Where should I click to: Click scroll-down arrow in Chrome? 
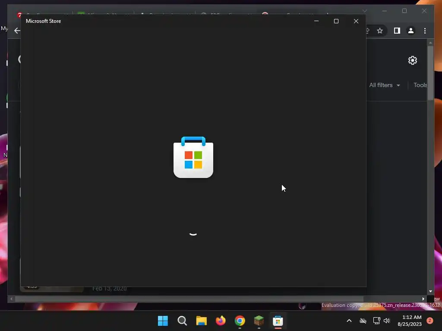tap(430, 291)
